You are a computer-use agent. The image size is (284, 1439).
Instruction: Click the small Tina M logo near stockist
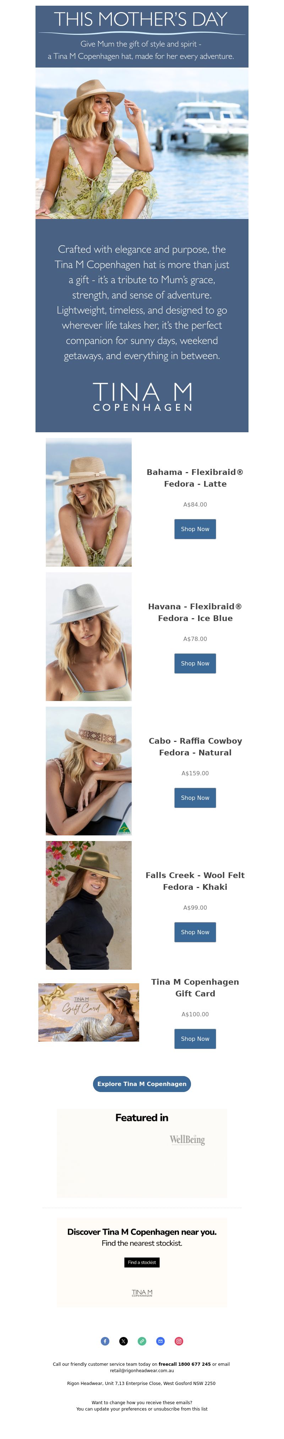click(142, 1293)
